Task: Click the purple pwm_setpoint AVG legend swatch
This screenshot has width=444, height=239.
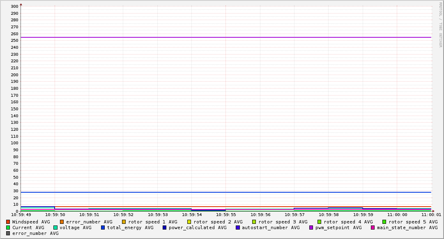Action: [x=311, y=228]
